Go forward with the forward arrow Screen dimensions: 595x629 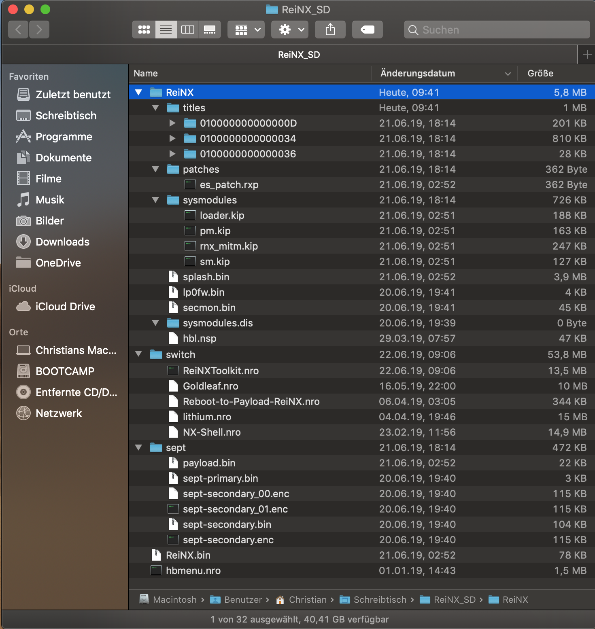click(39, 30)
